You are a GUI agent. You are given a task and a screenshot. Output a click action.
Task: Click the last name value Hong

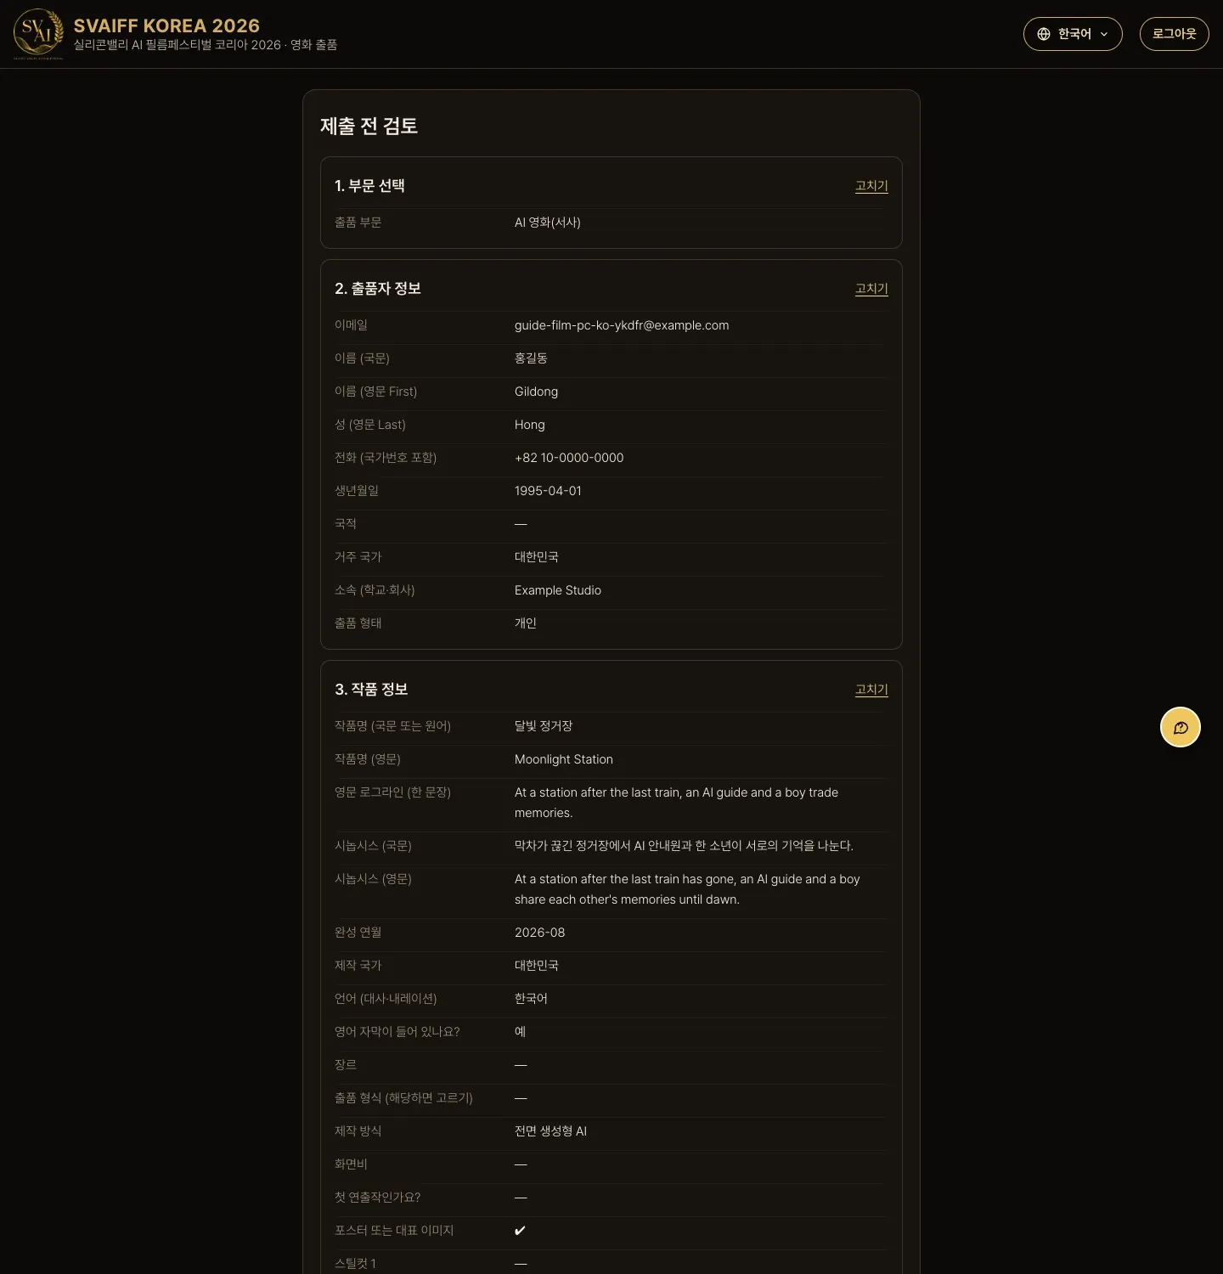(x=530, y=425)
